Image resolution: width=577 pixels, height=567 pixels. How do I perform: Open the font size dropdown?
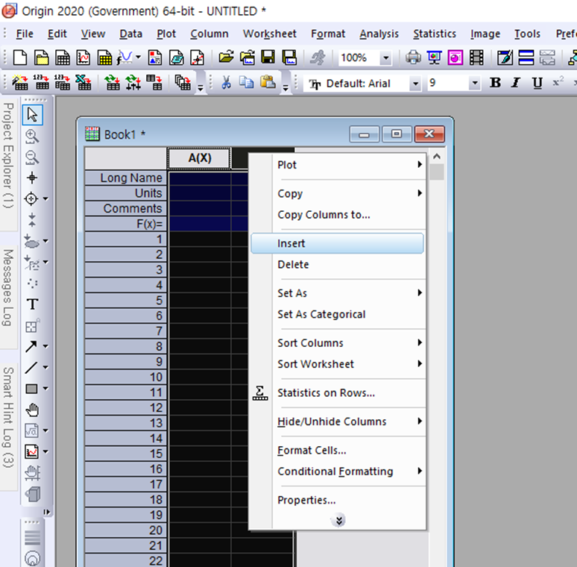pyautogui.click(x=475, y=84)
